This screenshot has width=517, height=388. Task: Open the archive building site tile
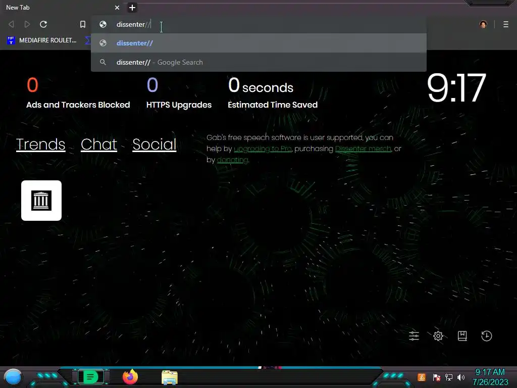tap(41, 201)
